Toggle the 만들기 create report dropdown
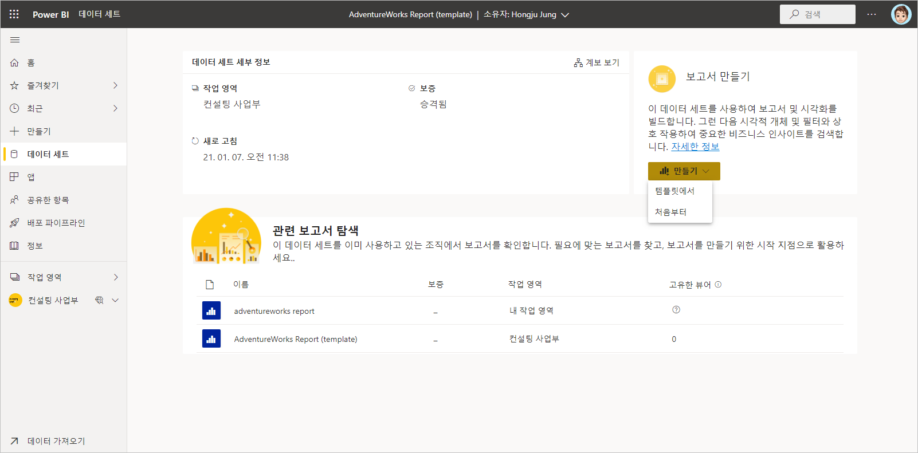This screenshot has height=453, width=918. tap(684, 171)
